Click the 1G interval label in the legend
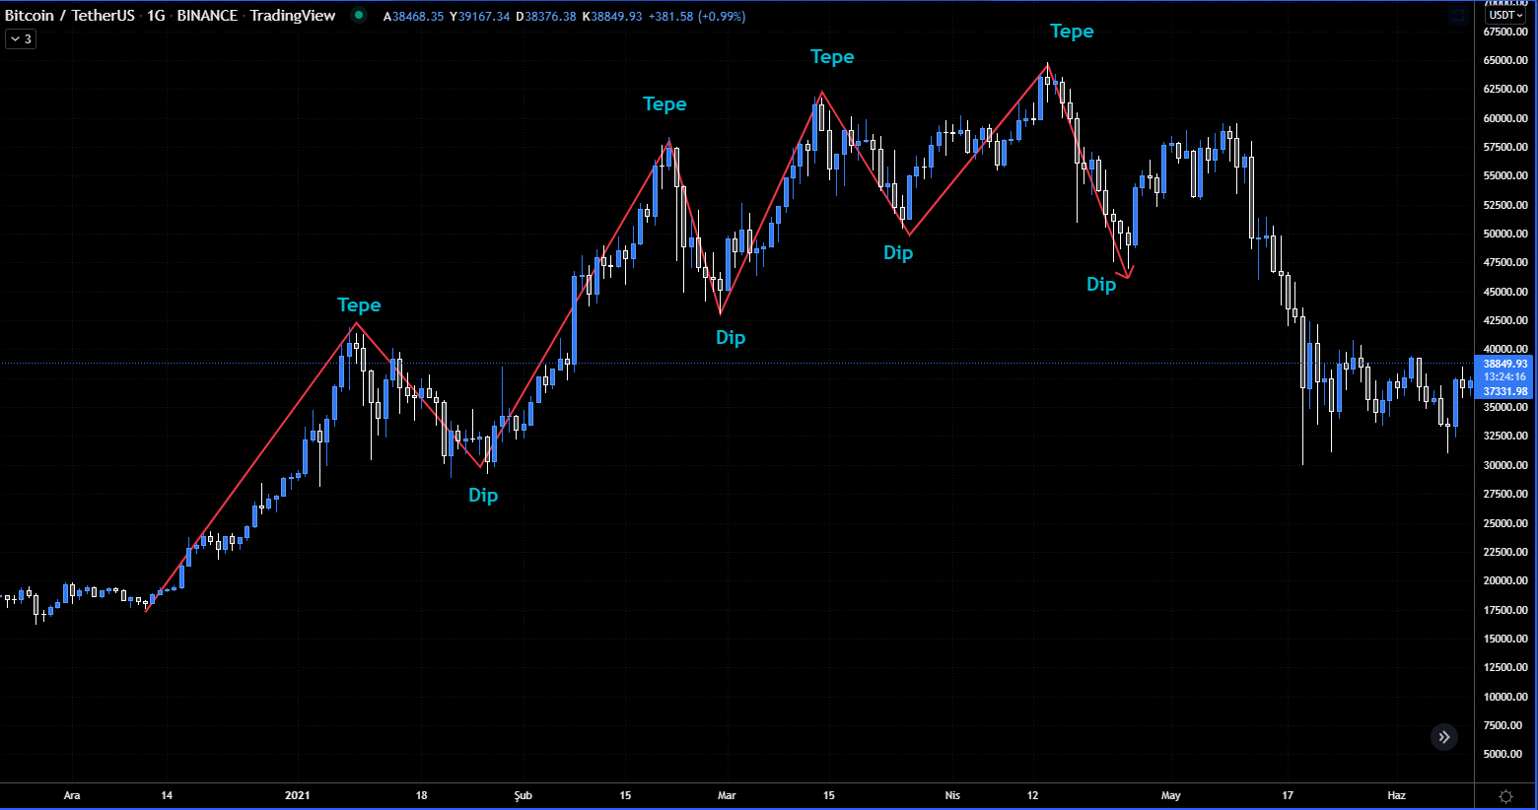The image size is (1538, 810). [156, 16]
